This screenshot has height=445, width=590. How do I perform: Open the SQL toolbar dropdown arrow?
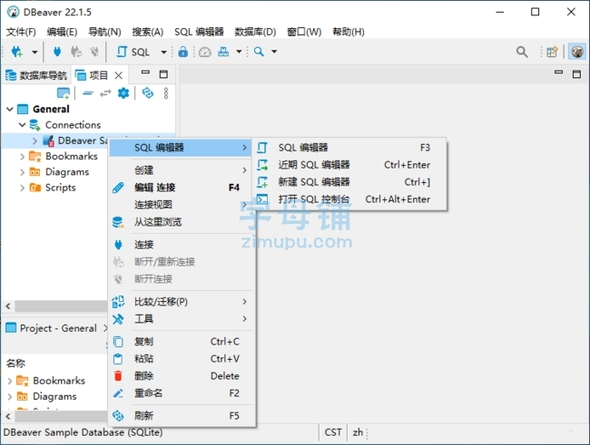click(163, 52)
